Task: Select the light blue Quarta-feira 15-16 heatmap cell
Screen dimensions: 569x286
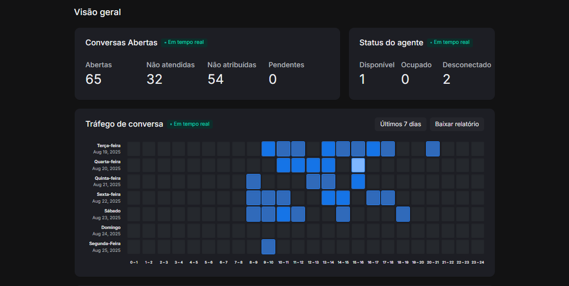Action: pos(358,165)
